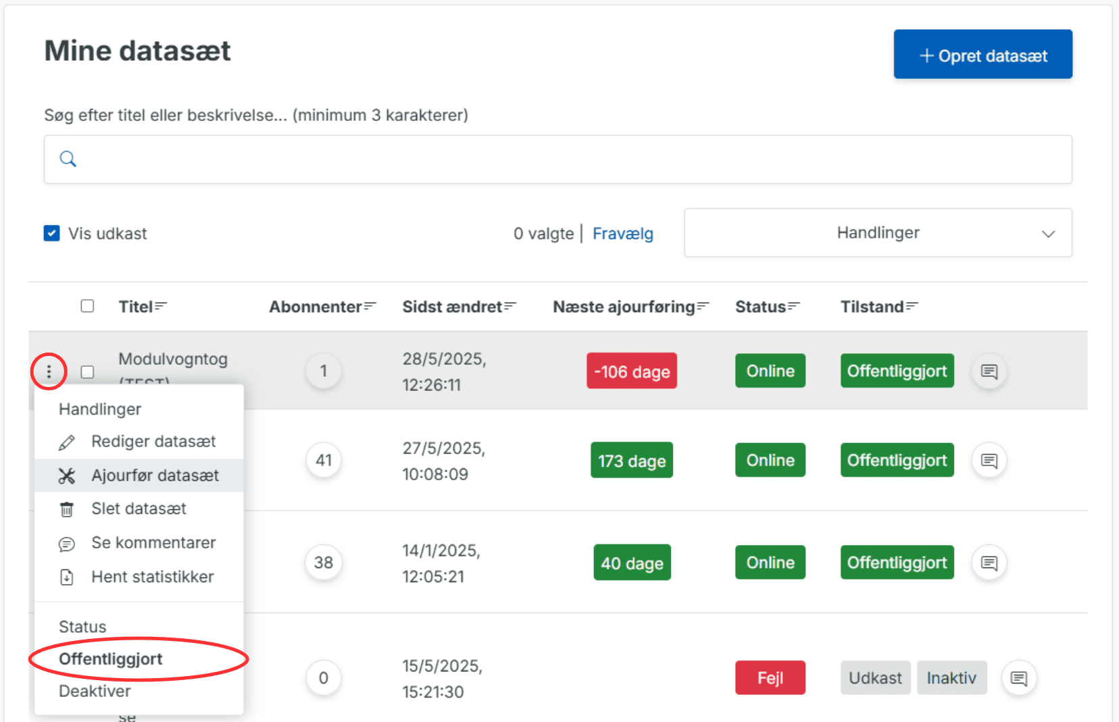The height and width of the screenshot is (722, 1119).
Task: Select the Modulvogntog dataset checkbox
Action: tap(87, 372)
